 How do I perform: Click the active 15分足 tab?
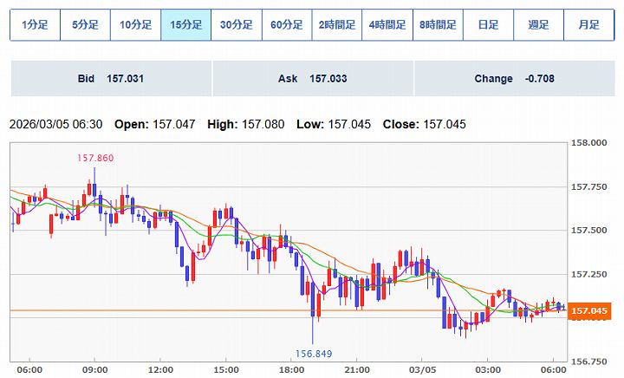pyautogui.click(x=185, y=25)
